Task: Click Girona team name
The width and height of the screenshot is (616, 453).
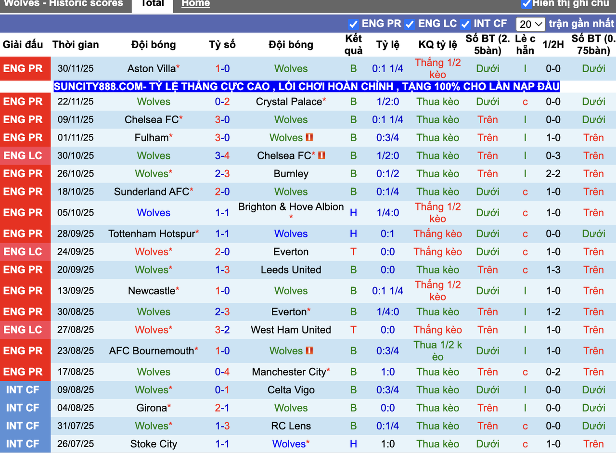Action: 152,408
